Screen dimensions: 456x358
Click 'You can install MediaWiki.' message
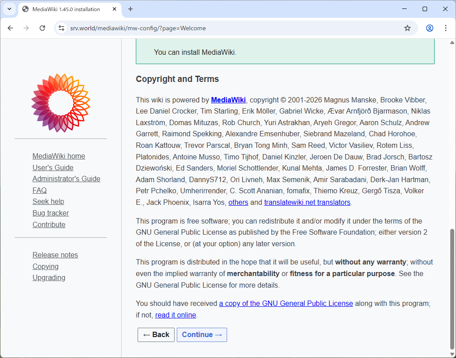click(x=195, y=53)
